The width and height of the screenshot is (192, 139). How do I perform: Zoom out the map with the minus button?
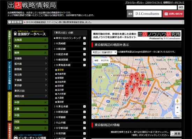click(177, 112)
